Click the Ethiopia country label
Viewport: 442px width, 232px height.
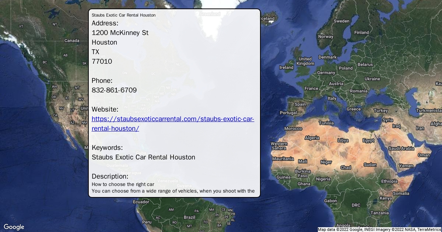tap(389, 181)
